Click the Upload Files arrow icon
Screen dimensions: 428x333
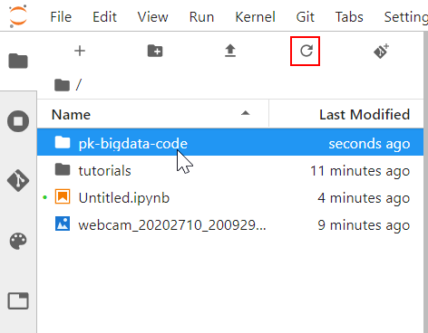click(230, 51)
